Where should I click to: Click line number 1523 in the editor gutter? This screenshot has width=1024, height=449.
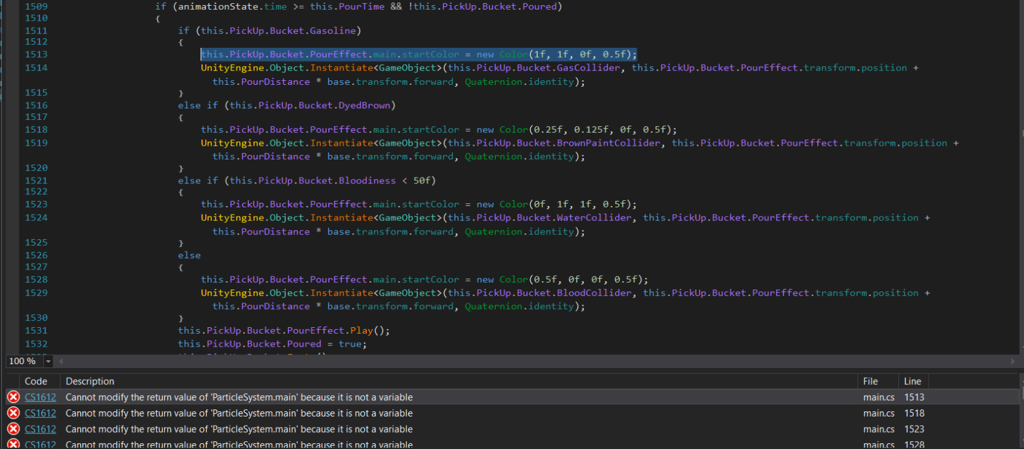coord(36,204)
